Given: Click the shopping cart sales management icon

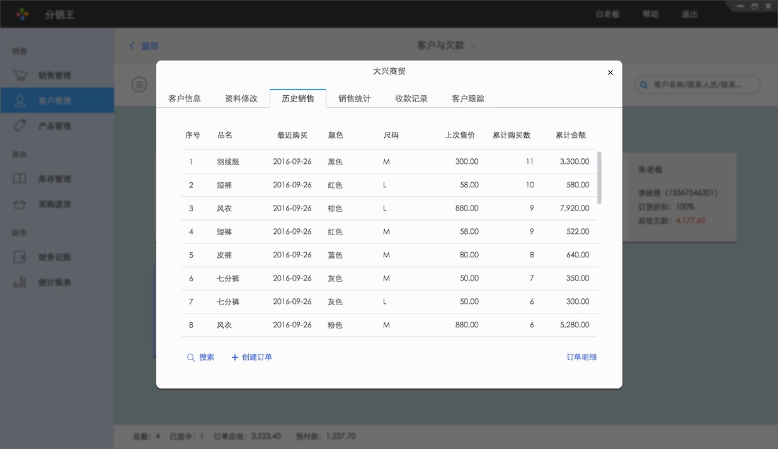Looking at the screenshot, I should pyautogui.click(x=20, y=76).
